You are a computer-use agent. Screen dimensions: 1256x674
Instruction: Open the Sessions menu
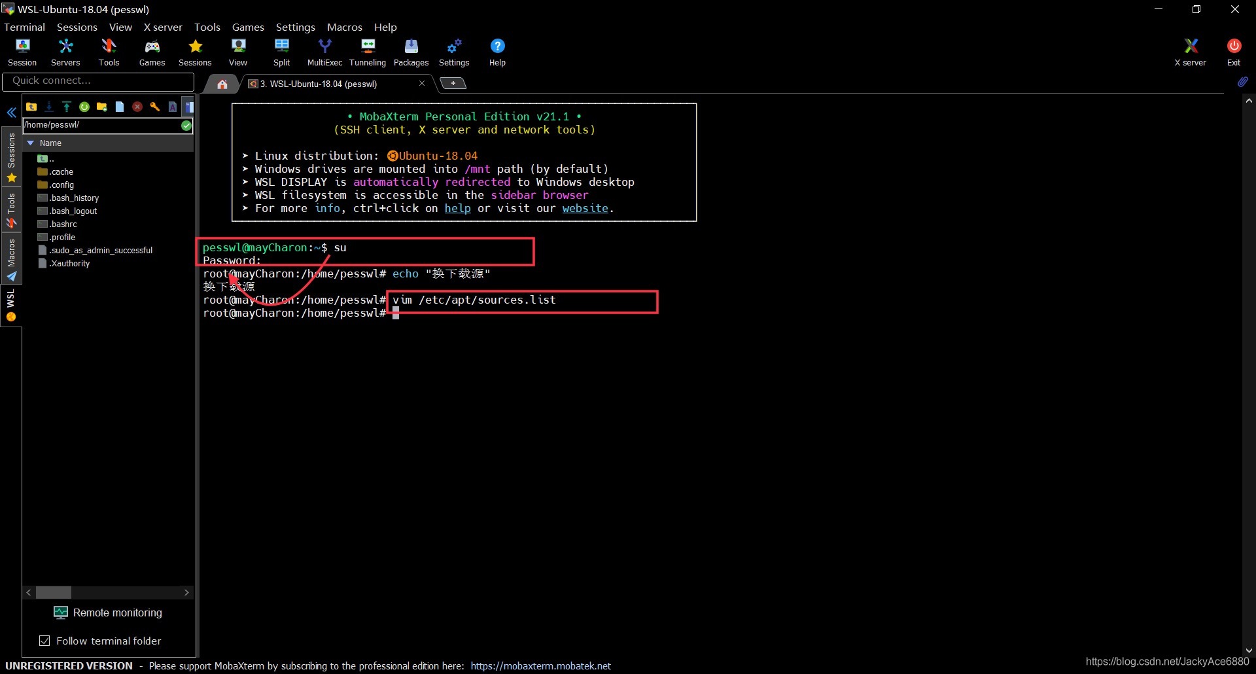pyautogui.click(x=77, y=27)
